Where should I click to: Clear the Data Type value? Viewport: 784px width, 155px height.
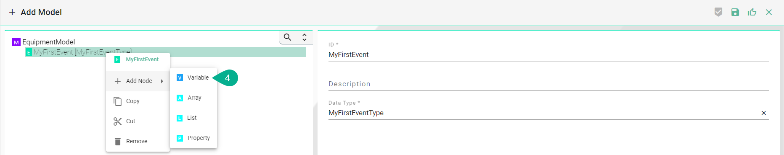pos(764,113)
